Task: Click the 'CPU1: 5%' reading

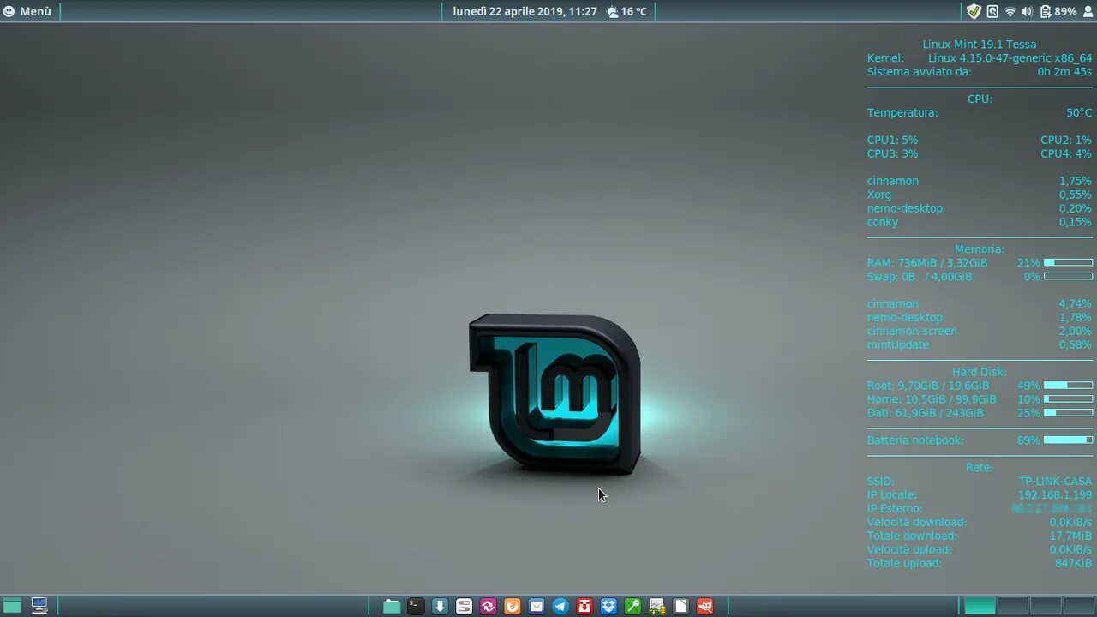Action: [892, 140]
